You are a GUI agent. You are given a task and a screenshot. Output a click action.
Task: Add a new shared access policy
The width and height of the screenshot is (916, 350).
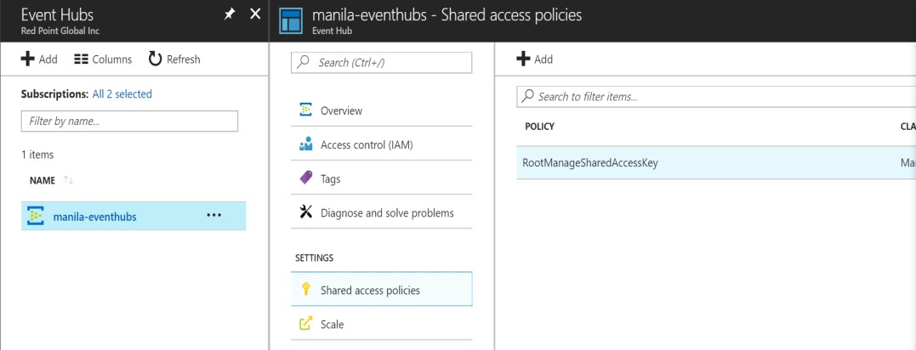[535, 59]
